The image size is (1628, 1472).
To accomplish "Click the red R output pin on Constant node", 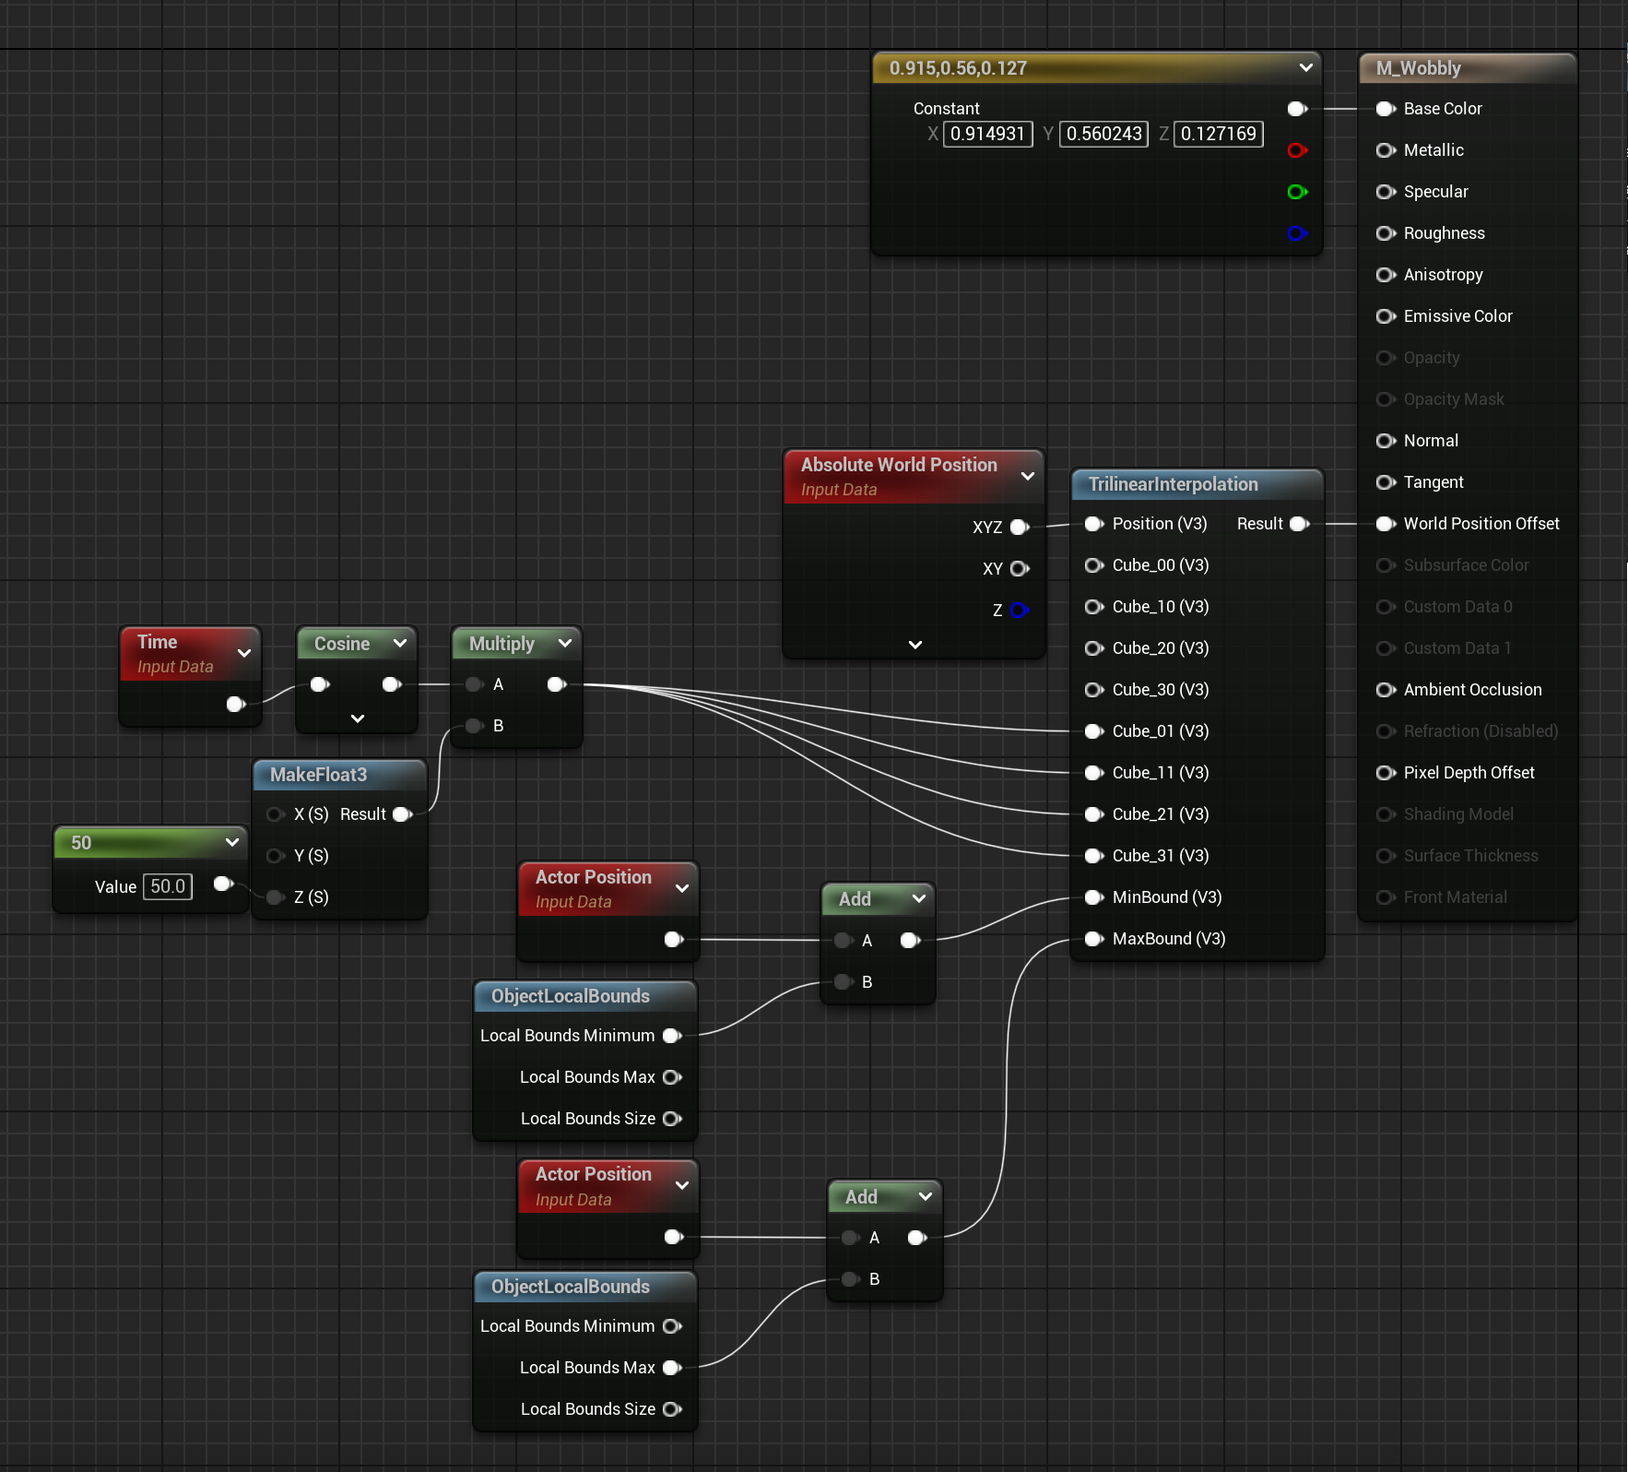I will click(1297, 150).
